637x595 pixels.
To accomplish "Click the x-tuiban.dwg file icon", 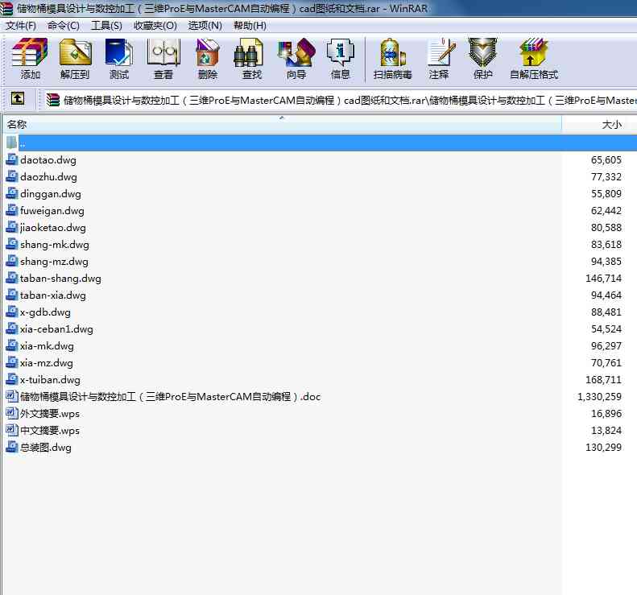I will point(12,379).
